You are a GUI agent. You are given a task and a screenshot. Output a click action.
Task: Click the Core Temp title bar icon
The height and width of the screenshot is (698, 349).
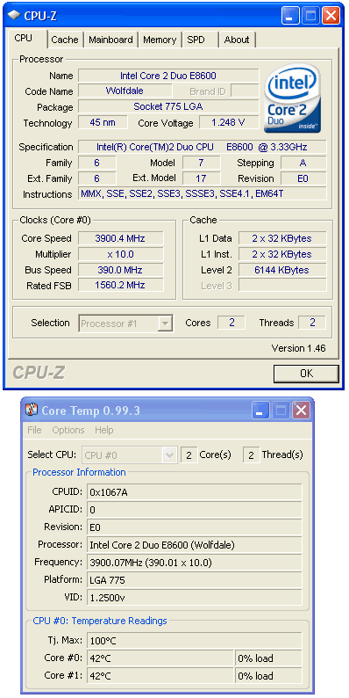click(31, 410)
